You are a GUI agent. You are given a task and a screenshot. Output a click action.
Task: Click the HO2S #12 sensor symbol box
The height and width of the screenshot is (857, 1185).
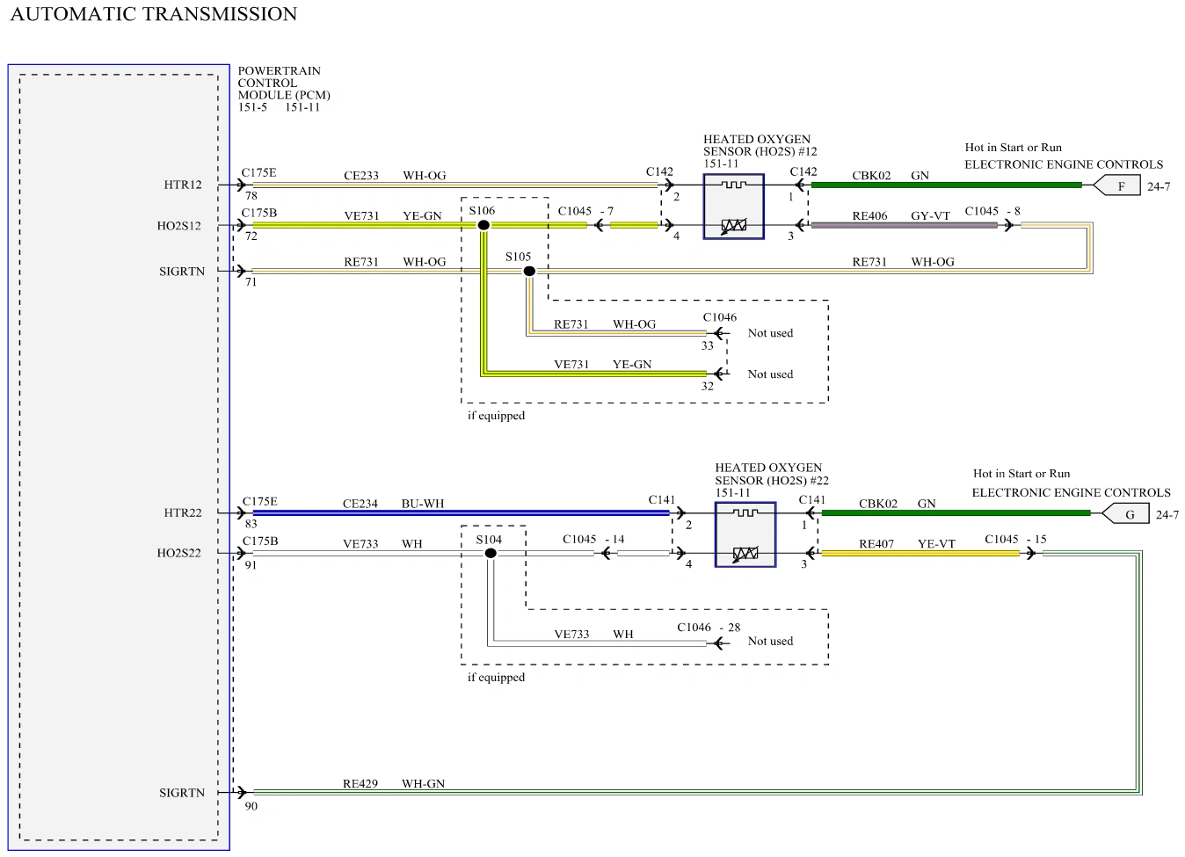[733, 207]
